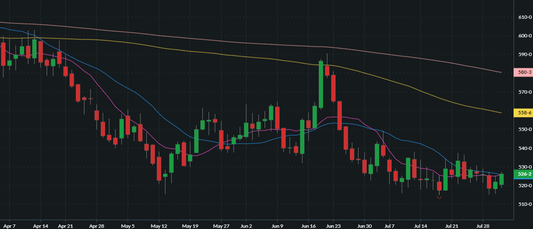Click the 550-0 price axis label
The width and height of the screenshot is (533, 229).
click(x=525, y=129)
